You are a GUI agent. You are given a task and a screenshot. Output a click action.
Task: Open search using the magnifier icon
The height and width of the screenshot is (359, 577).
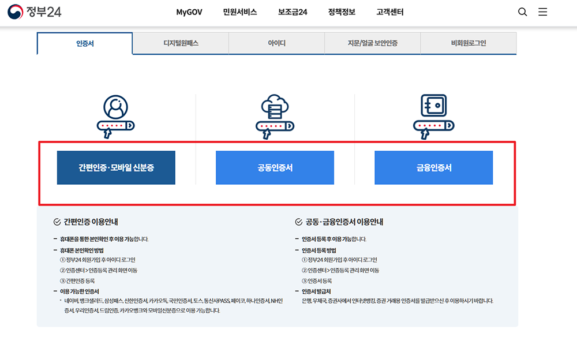coord(522,12)
